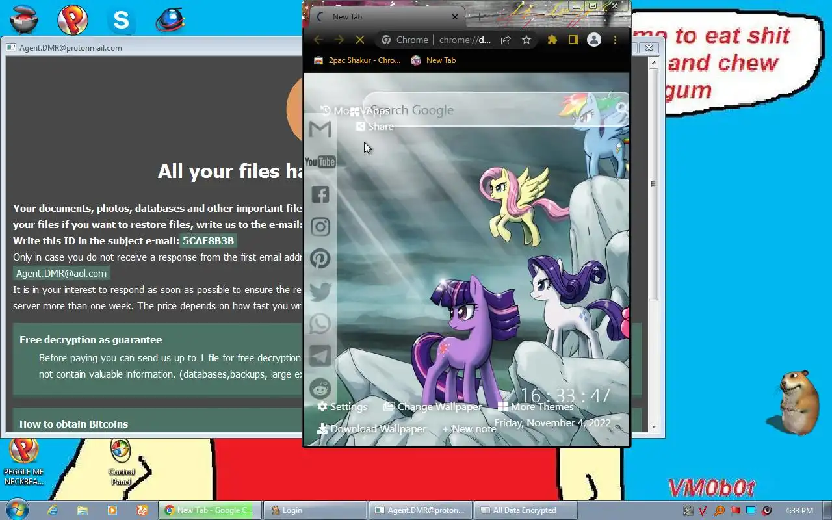Stop page loading with X button

(359, 40)
